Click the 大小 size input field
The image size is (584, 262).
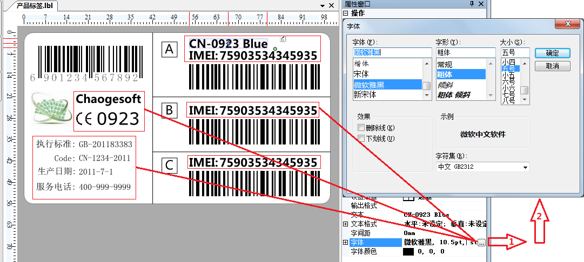(515, 52)
